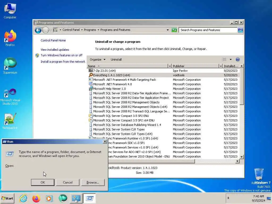Click the Search Programs and Features field
Image resolution: width=272 pixels, height=204 pixels.
coord(208,30)
